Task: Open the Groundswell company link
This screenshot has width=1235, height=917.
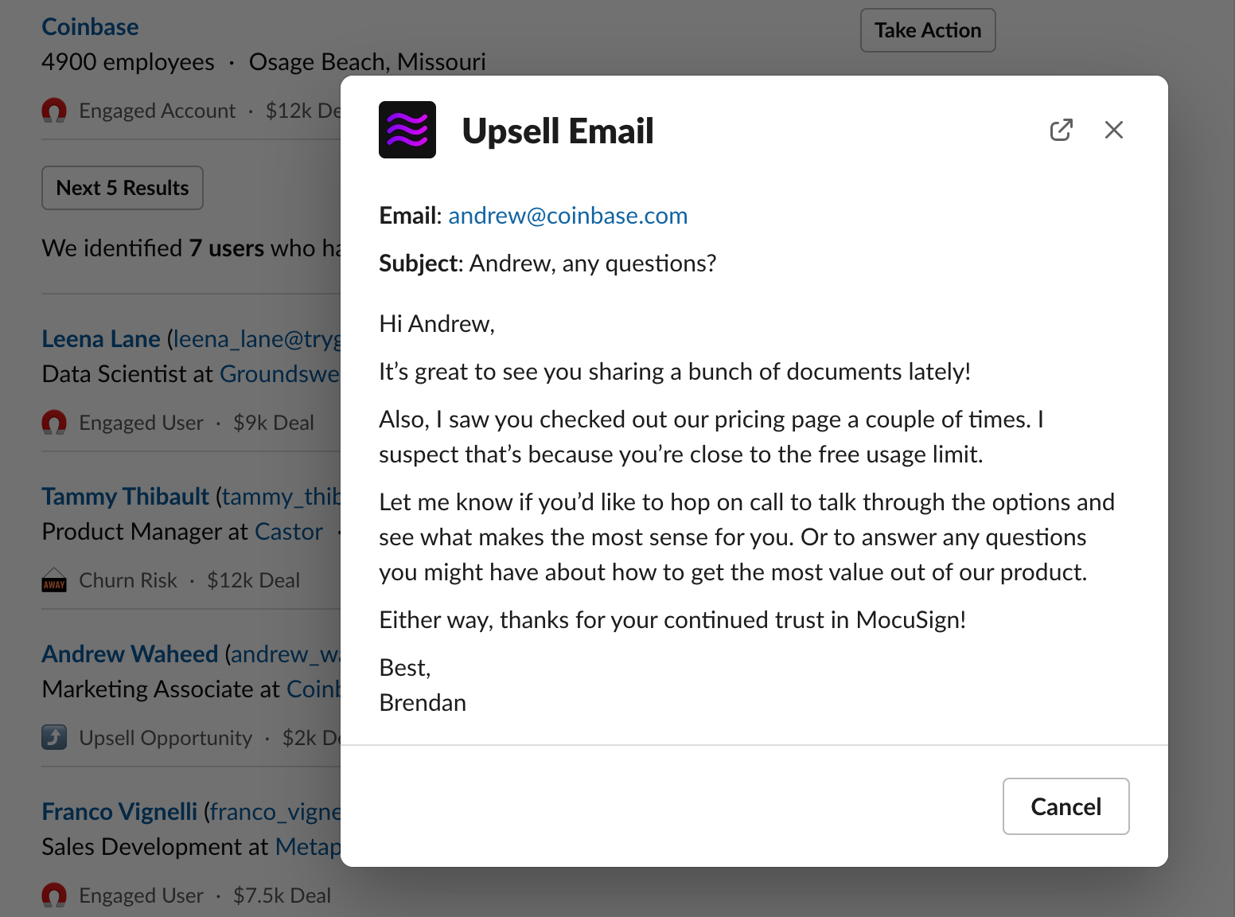Action: coord(280,374)
